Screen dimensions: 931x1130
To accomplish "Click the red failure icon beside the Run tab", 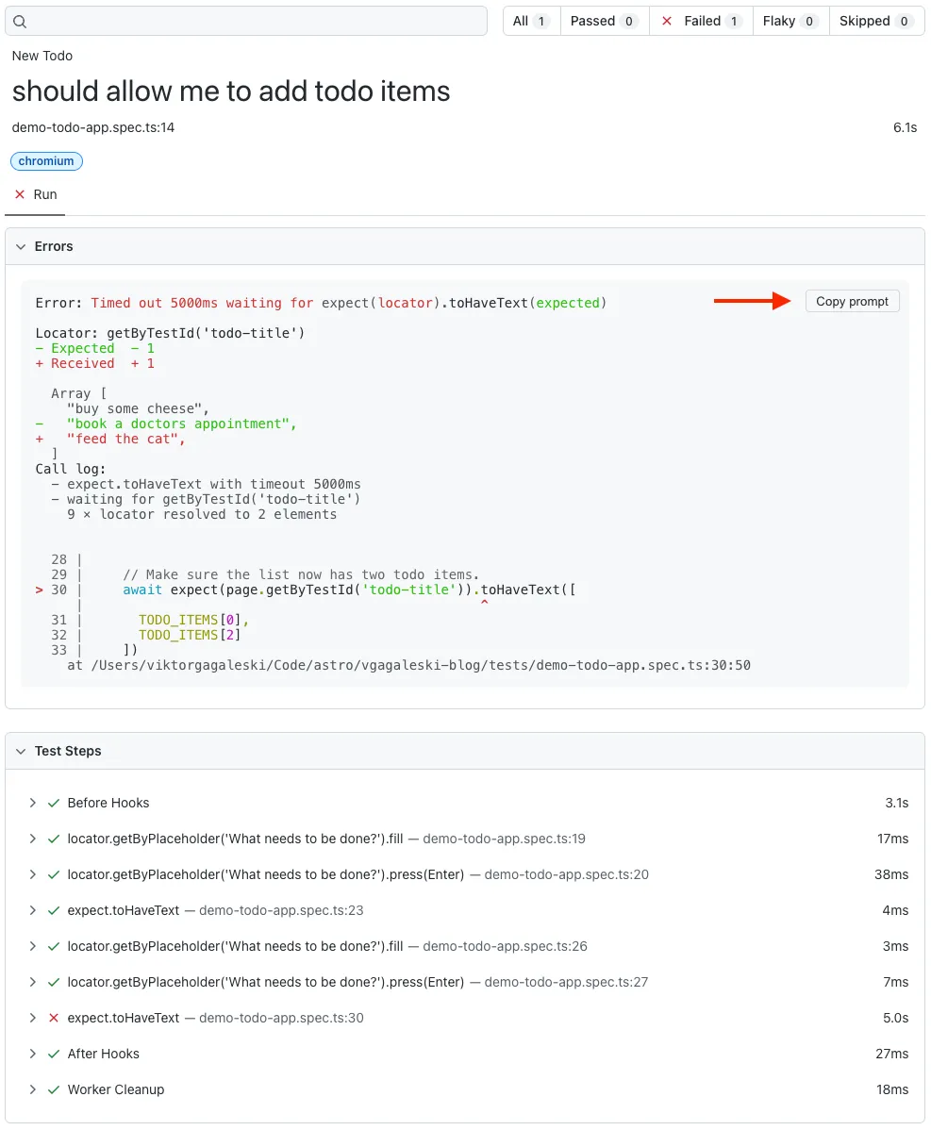I will click(x=18, y=194).
